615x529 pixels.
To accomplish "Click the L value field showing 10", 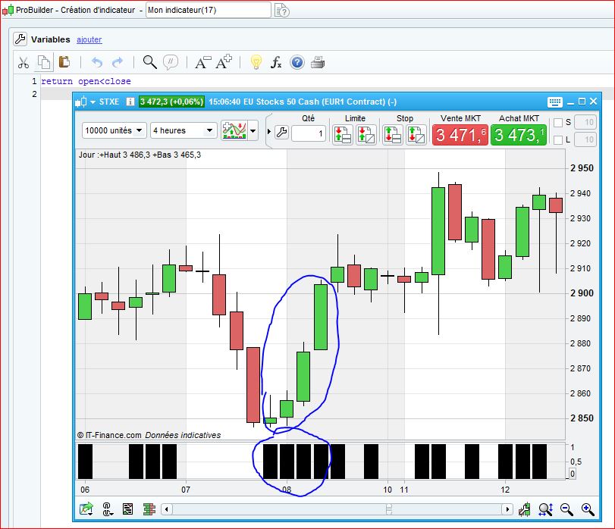I will 585,139.
